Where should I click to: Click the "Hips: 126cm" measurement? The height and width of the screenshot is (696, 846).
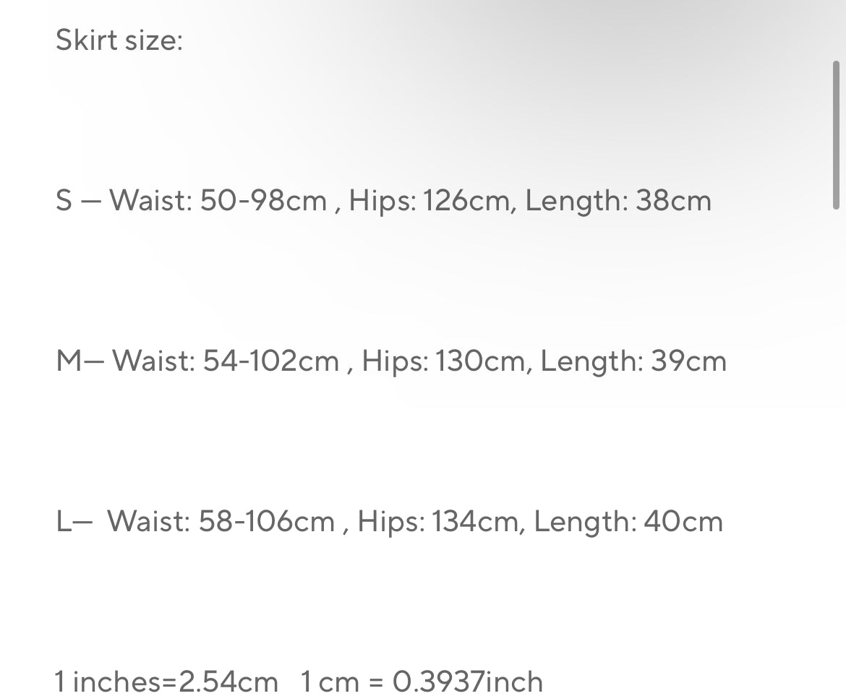pyautogui.click(x=430, y=202)
